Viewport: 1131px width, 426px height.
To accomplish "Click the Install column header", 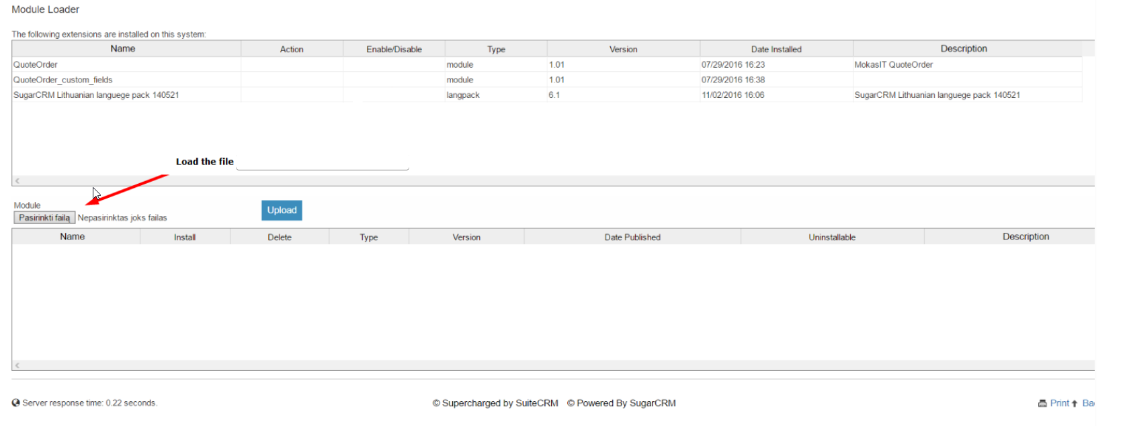I will point(185,237).
